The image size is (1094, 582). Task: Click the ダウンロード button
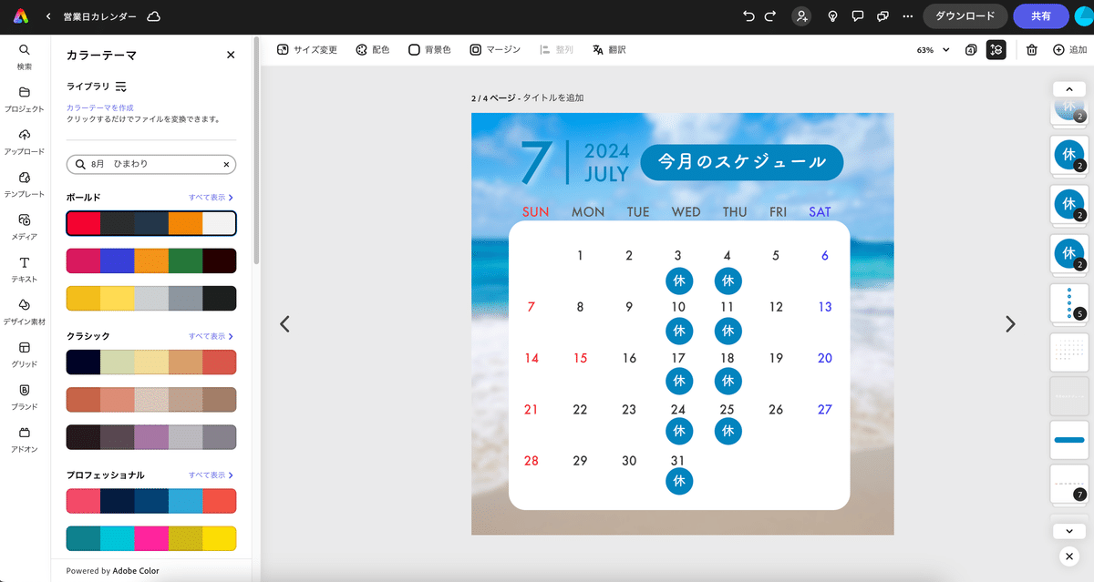(965, 16)
